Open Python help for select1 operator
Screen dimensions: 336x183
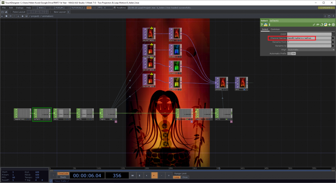(x=266, y=25)
